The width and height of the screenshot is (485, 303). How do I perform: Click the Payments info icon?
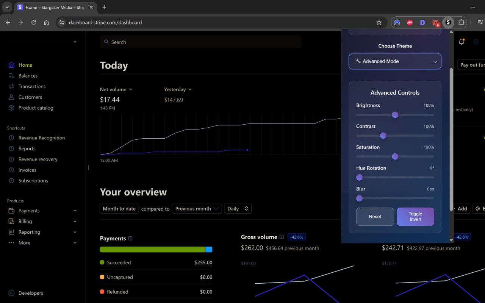pyautogui.click(x=130, y=239)
